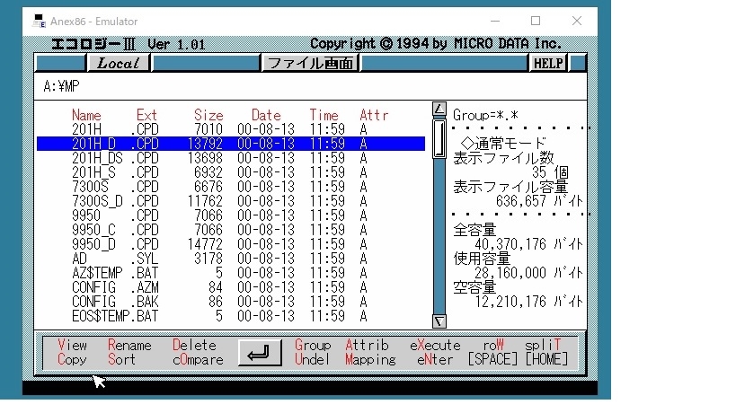Select the View command

[72, 345]
